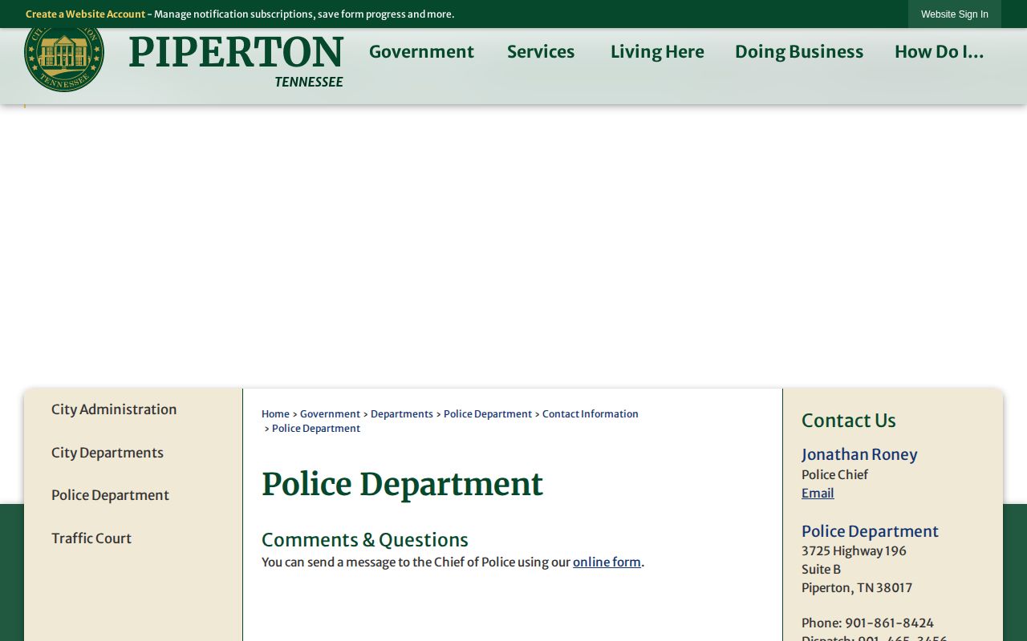
Task: Open the Living Here menu
Action: tap(657, 52)
